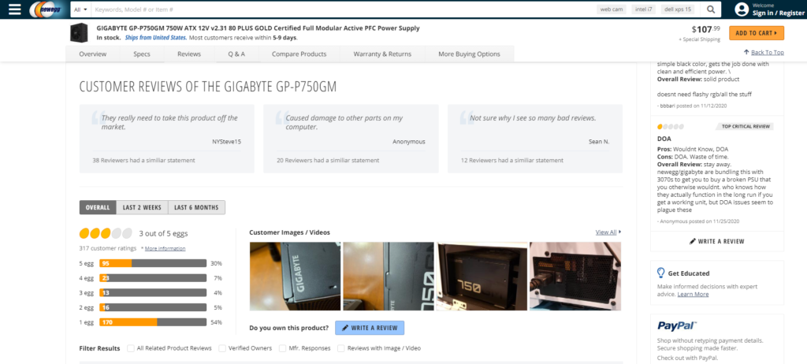
Task: Switch to the Q & A tab
Action: (x=236, y=54)
